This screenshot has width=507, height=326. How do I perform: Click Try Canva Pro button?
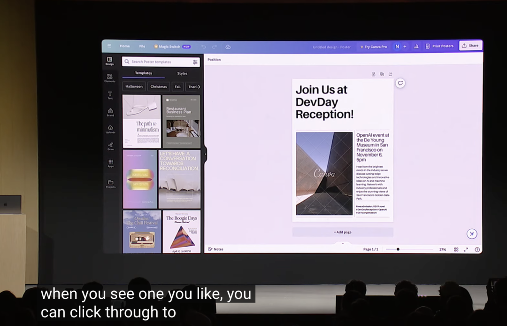click(x=374, y=47)
